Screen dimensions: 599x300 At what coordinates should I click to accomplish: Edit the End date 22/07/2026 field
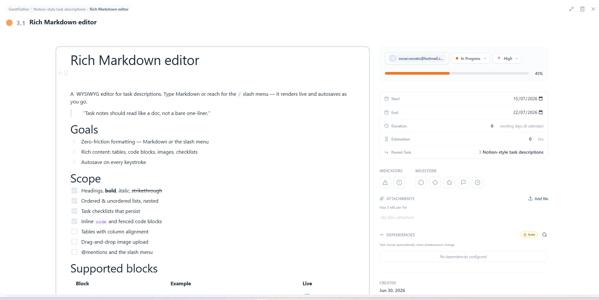click(528, 112)
